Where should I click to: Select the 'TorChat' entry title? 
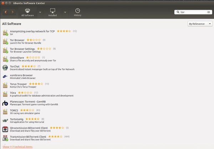tap(15, 66)
